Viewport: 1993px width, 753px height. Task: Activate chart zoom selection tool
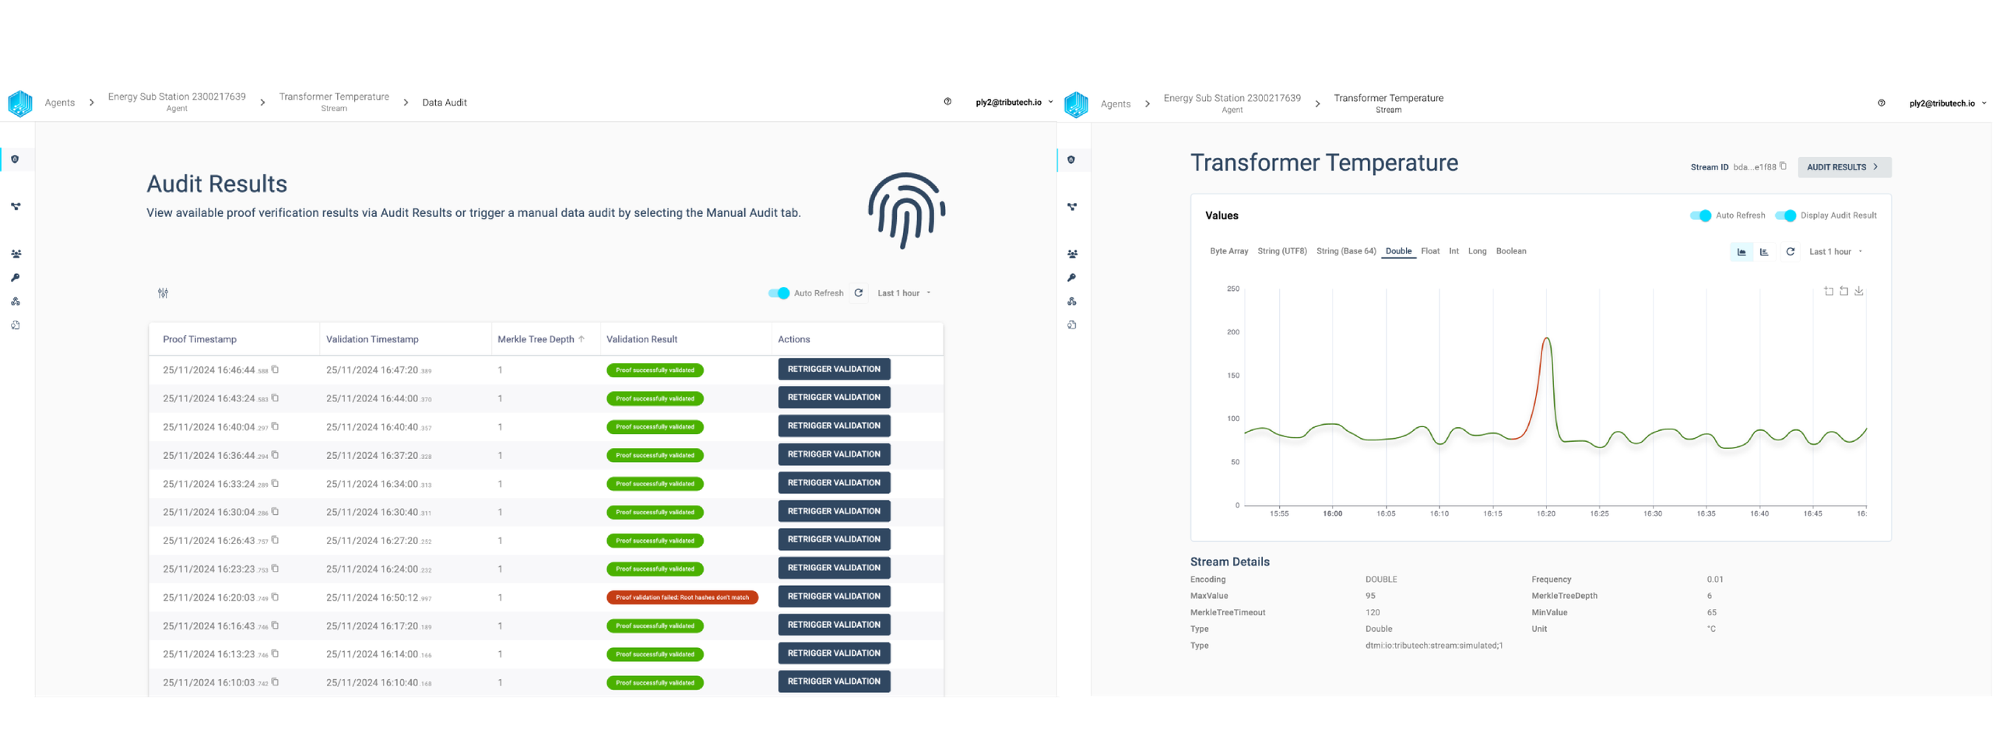coord(1828,291)
